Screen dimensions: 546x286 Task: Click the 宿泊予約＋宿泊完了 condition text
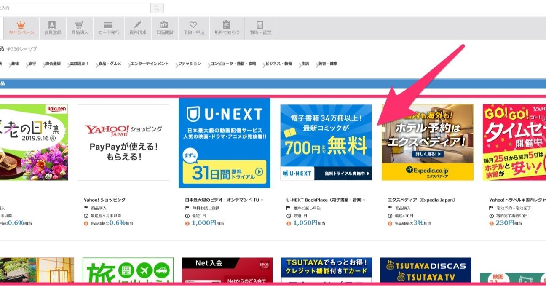click(x=513, y=208)
